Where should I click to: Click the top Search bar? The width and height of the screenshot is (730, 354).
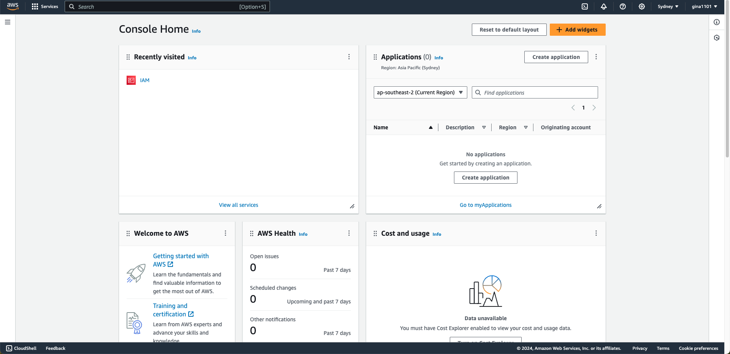pos(167,6)
